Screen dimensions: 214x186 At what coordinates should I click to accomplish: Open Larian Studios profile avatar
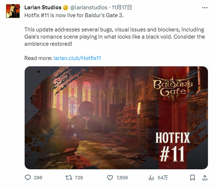[x=13, y=11]
